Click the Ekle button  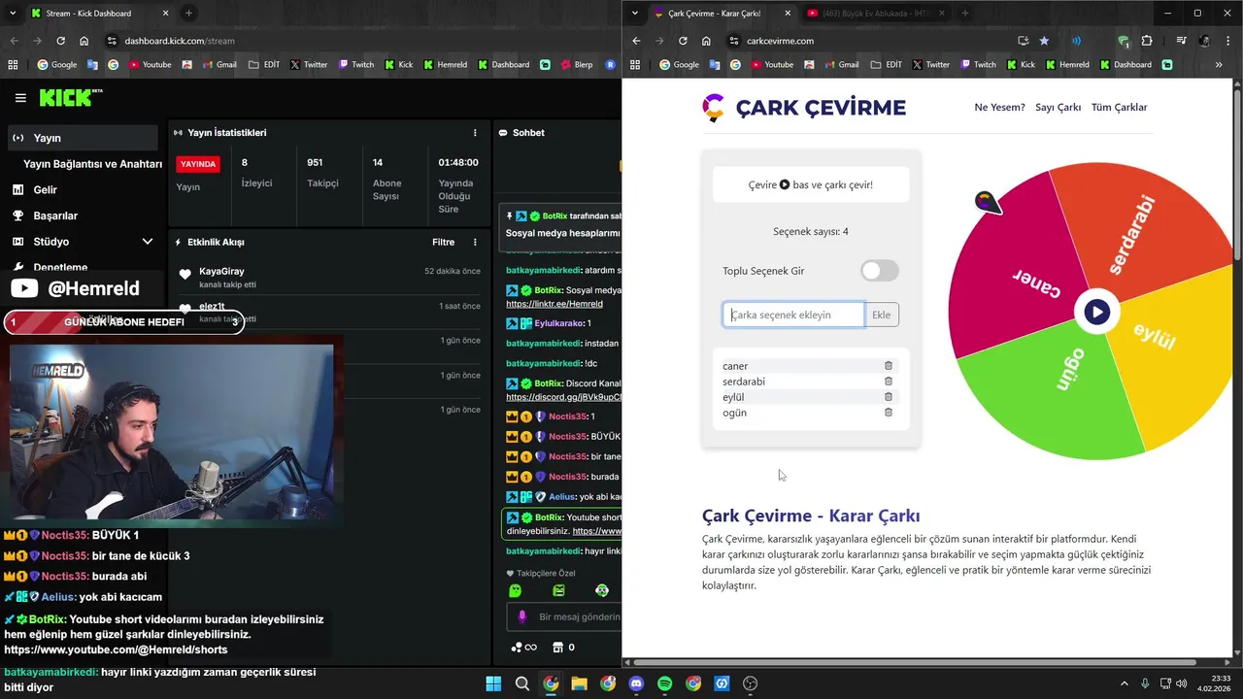click(x=882, y=315)
